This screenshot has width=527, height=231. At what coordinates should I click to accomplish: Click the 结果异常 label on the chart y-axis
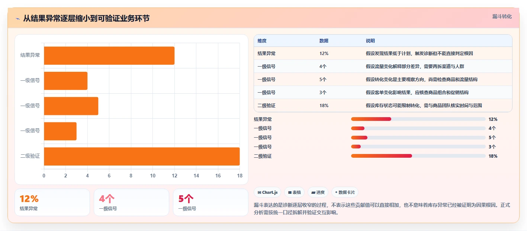tap(30, 55)
